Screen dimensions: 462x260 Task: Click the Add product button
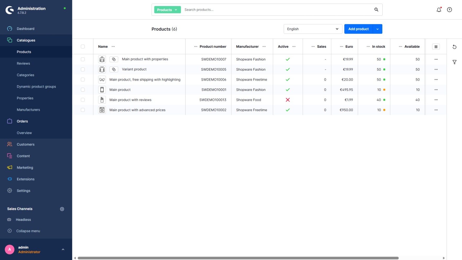coord(358,29)
